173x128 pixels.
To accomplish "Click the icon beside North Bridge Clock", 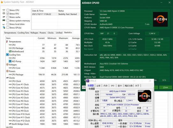I will pyautogui.click(x=10, y=124).
